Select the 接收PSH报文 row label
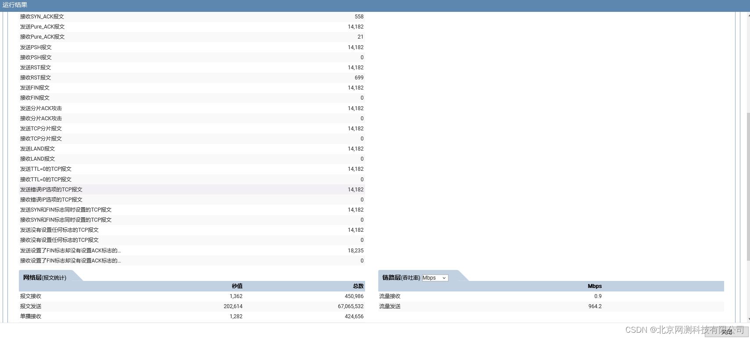 [x=36, y=58]
